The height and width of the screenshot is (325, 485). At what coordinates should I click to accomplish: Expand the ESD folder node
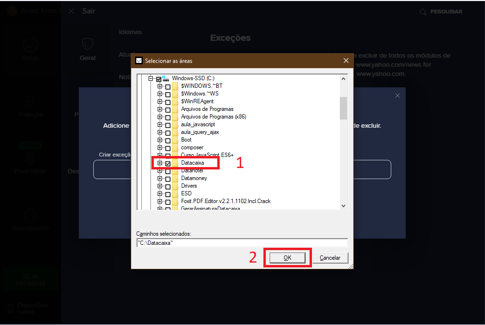point(160,193)
